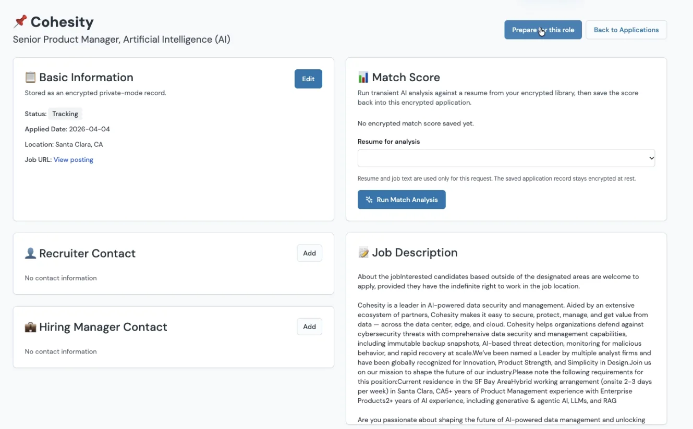Add a Hiring Manager Contact

[310, 326]
